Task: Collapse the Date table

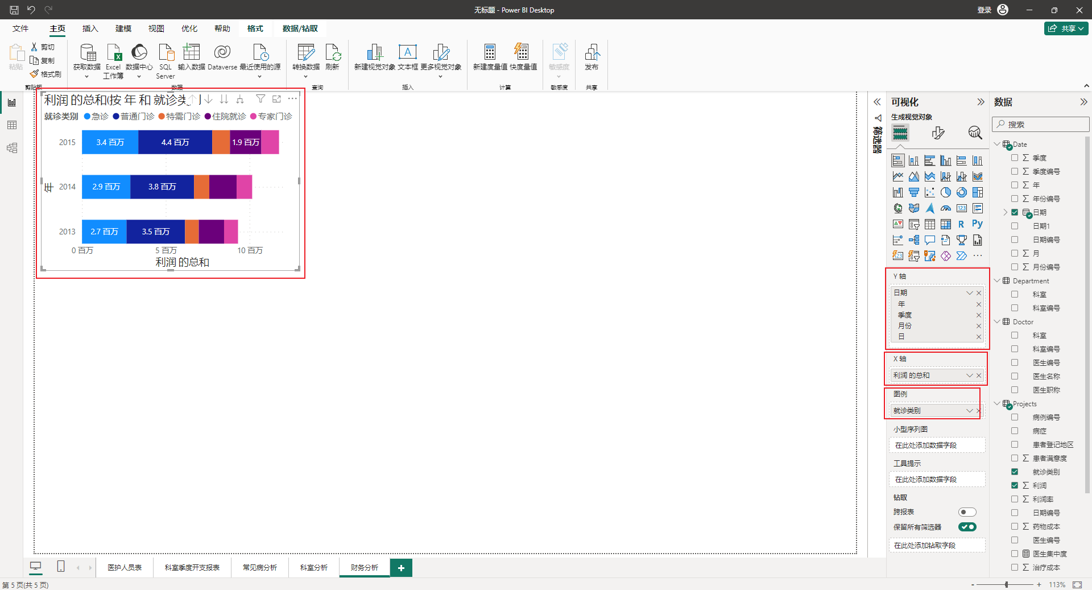Action: [997, 144]
